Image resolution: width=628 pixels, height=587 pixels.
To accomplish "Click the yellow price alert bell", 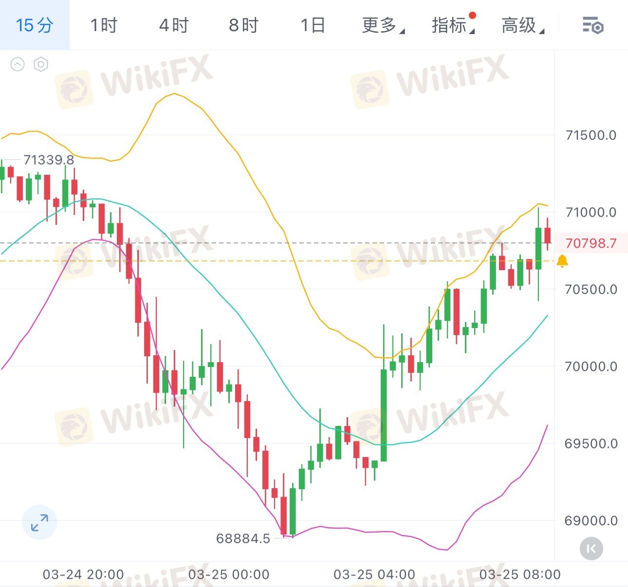I will pos(562,261).
